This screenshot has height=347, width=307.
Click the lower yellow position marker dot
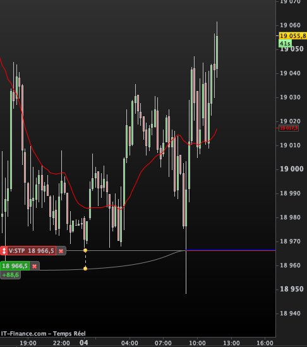(85, 269)
